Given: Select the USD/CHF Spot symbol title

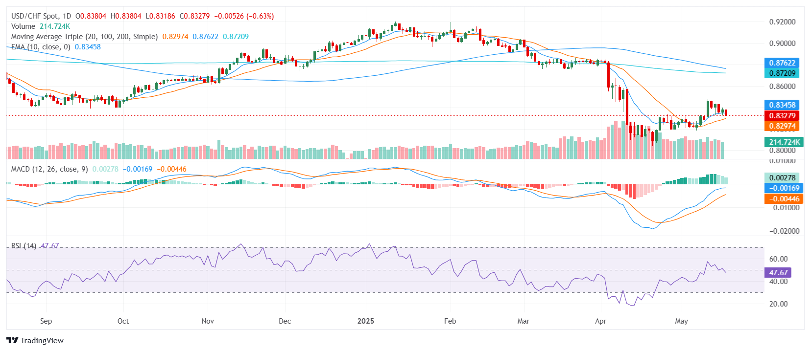Looking at the screenshot, I should pos(41,16).
